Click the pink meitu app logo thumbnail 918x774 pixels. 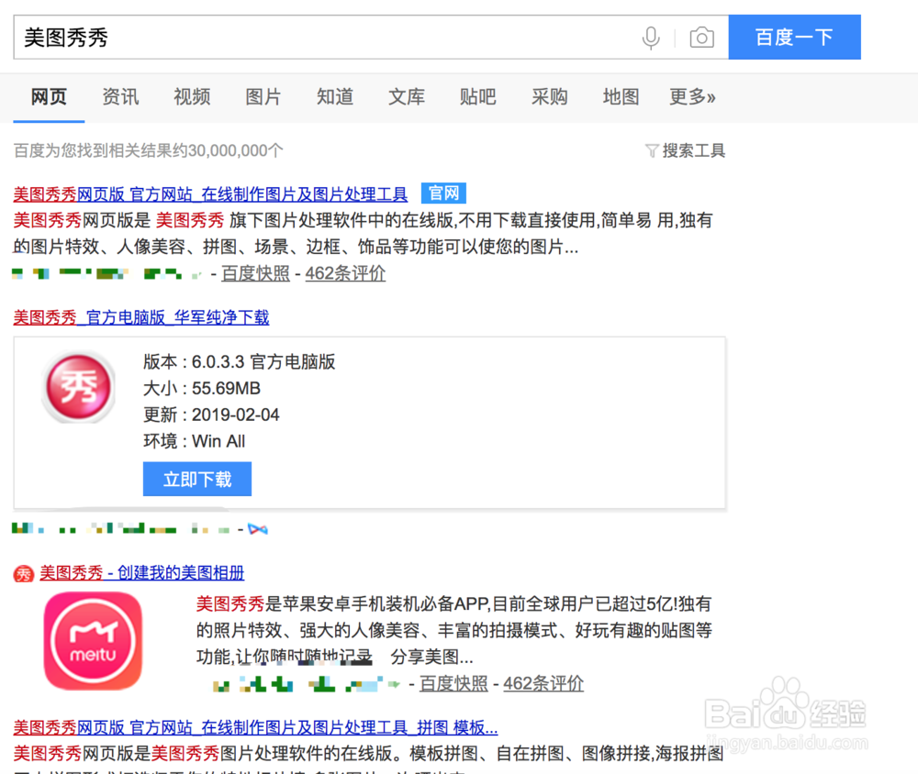coord(93,641)
